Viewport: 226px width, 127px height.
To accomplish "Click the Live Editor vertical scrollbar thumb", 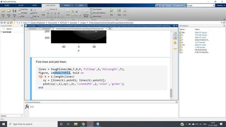I will (171, 93).
